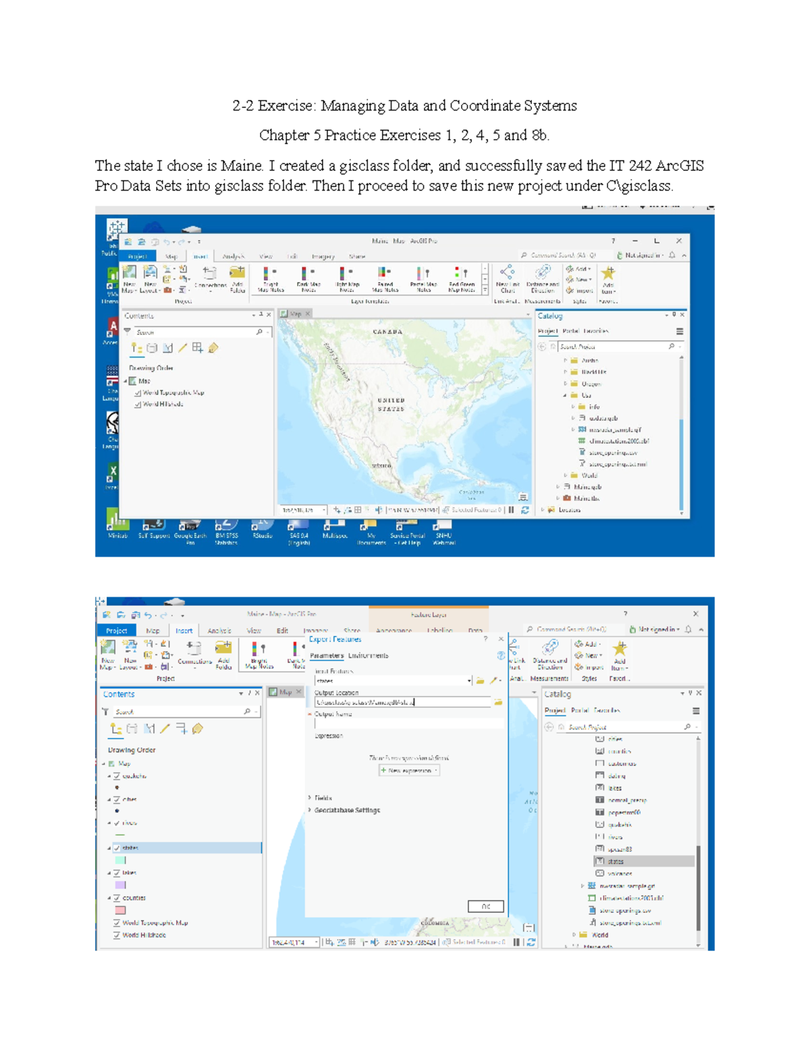Click OK in the Export Features dialog
This screenshot has width=810, height=1049.
click(x=486, y=906)
